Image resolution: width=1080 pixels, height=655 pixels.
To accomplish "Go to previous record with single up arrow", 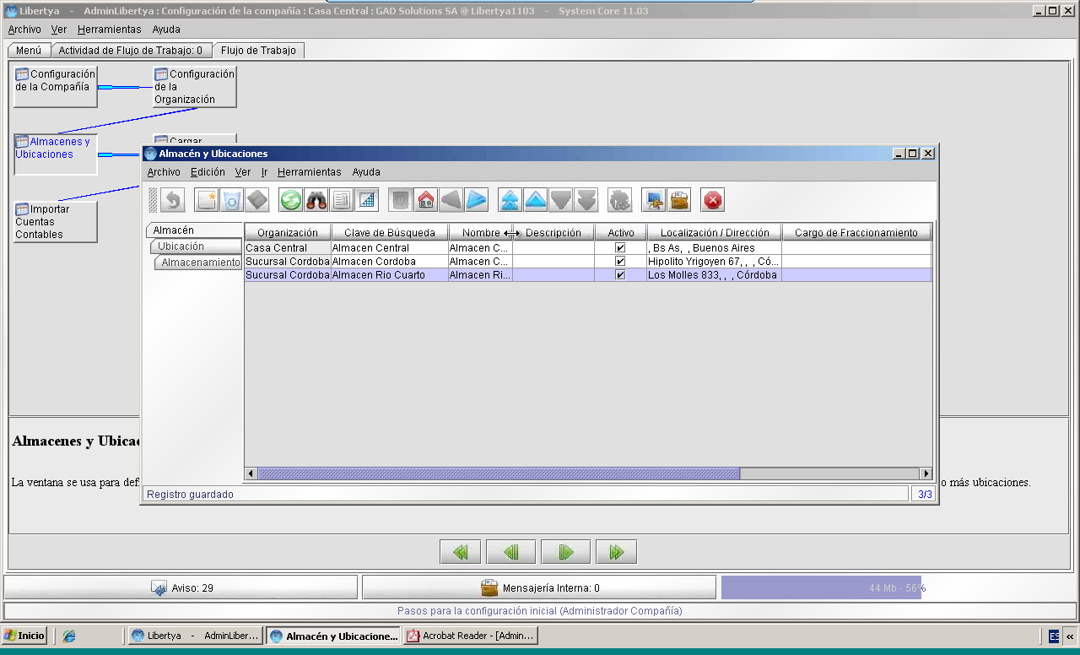I will point(536,200).
